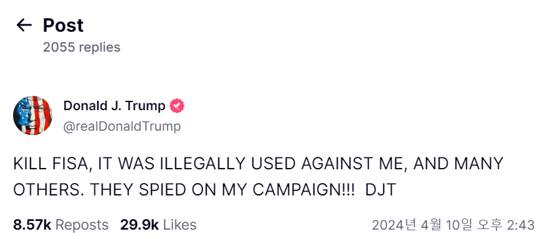Click the word CAMPAIGN!!! in the post
Viewport: 547px width, 239px height.
[x=303, y=190]
